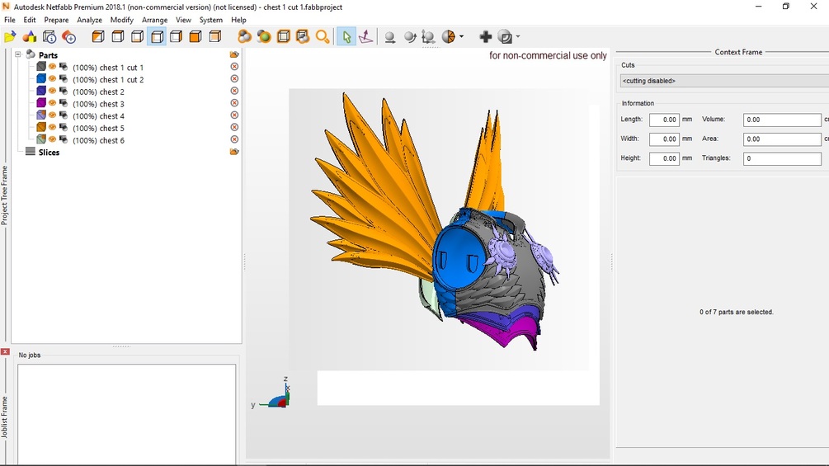Image resolution: width=829 pixels, height=466 pixels.
Task: Select "(100%) chest 6" label in tree
Action: (x=98, y=140)
